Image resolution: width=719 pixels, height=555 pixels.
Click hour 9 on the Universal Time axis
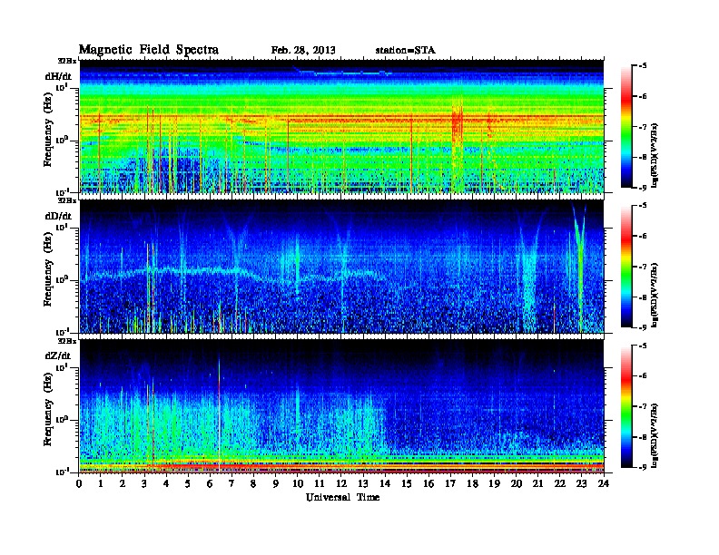pyautogui.click(x=276, y=484)
